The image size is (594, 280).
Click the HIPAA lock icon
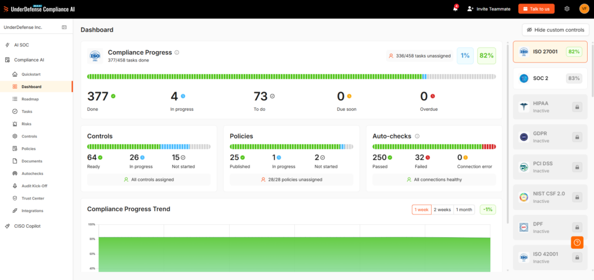577,107
